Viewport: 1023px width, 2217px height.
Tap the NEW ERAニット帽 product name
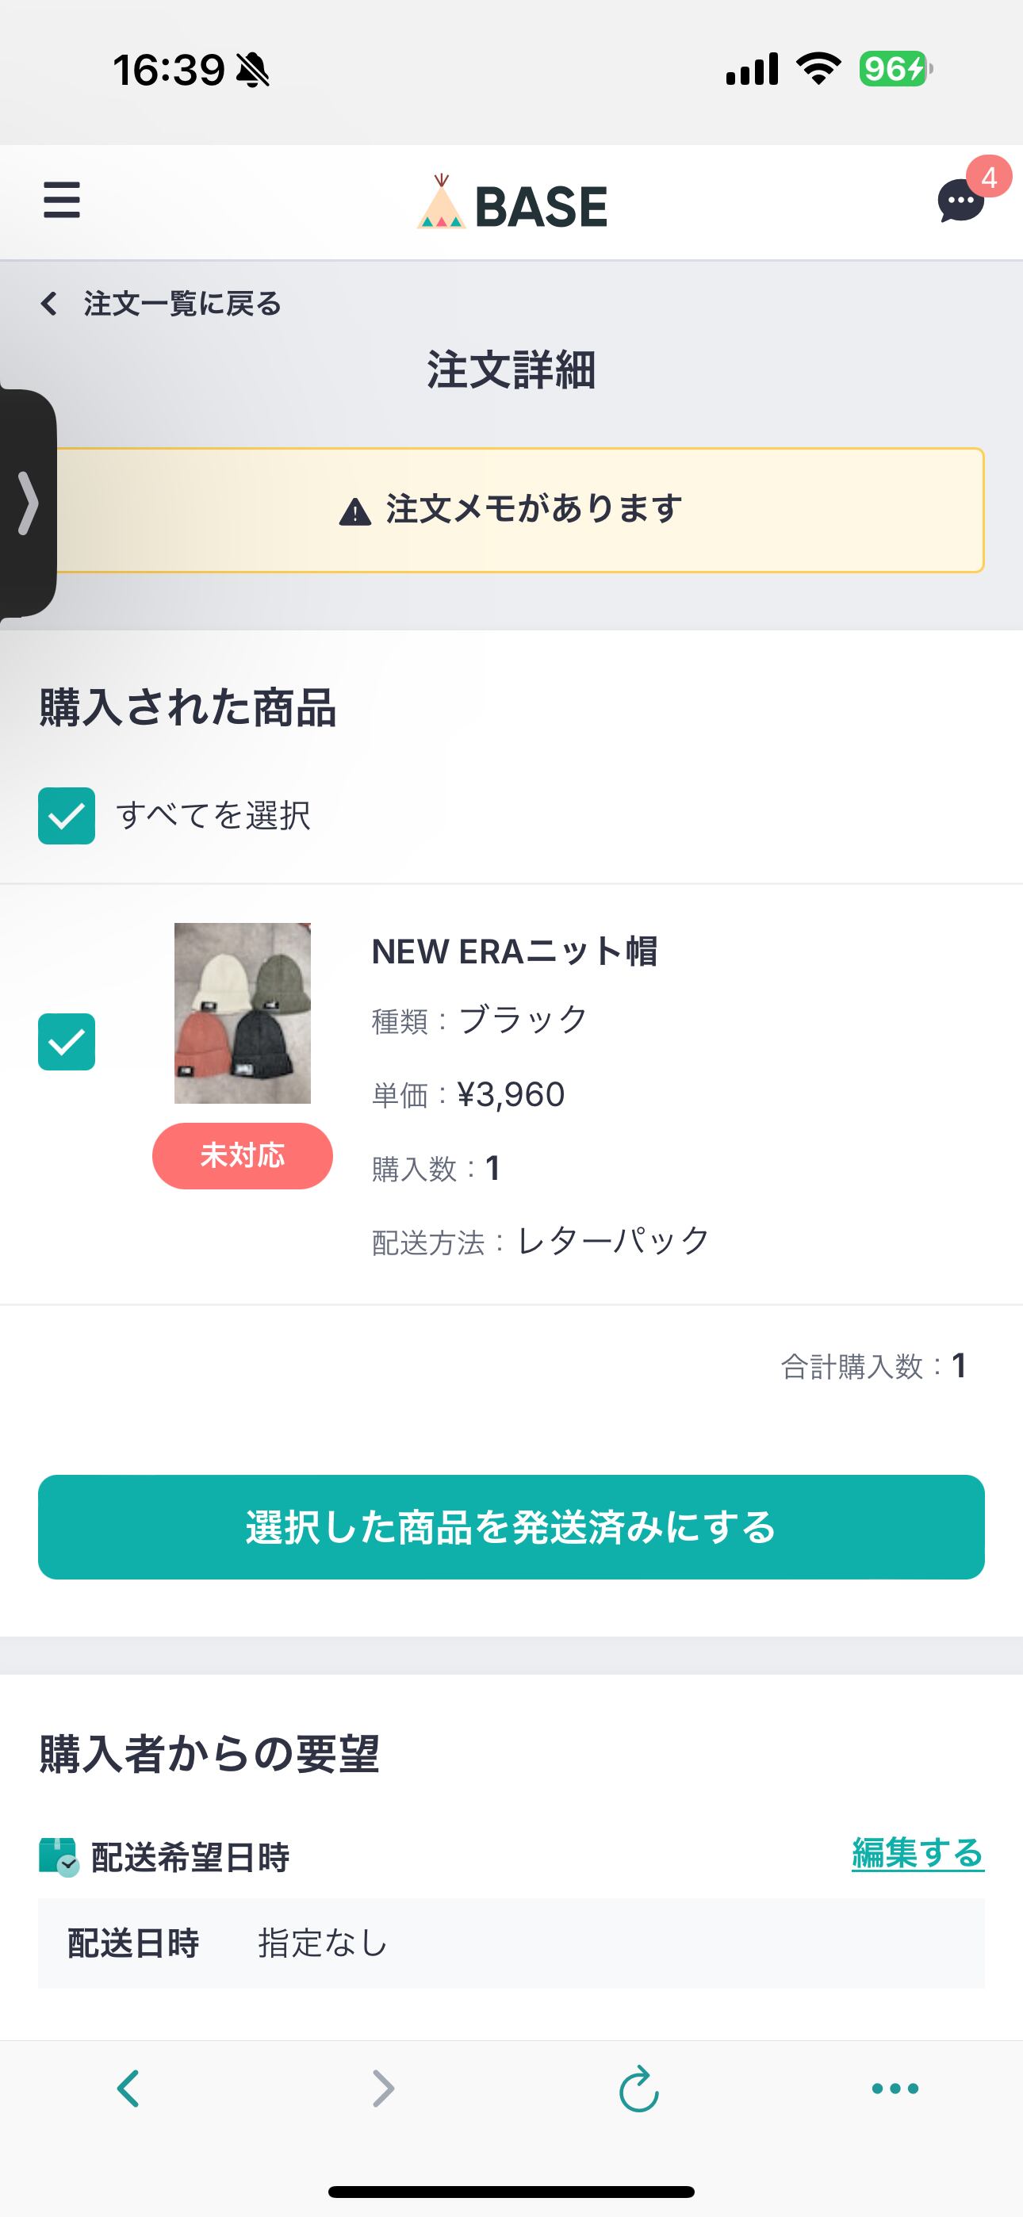coord(514,952)
